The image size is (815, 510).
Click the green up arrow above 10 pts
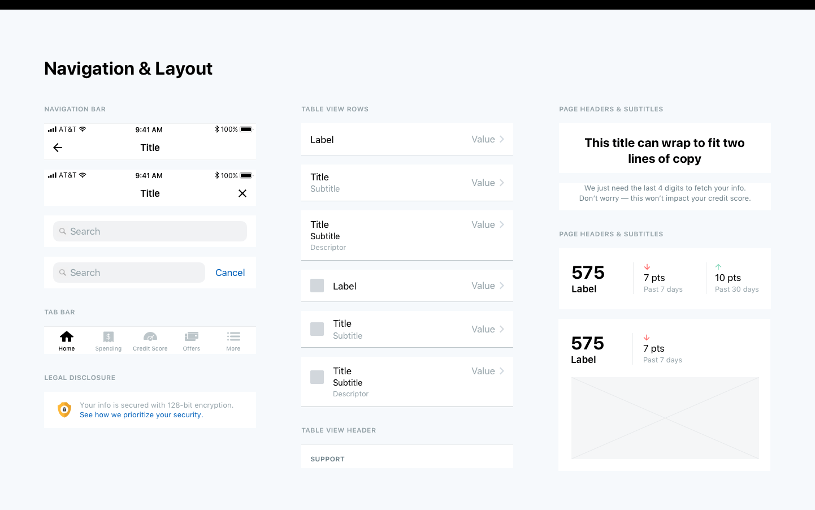pos(718,267)
